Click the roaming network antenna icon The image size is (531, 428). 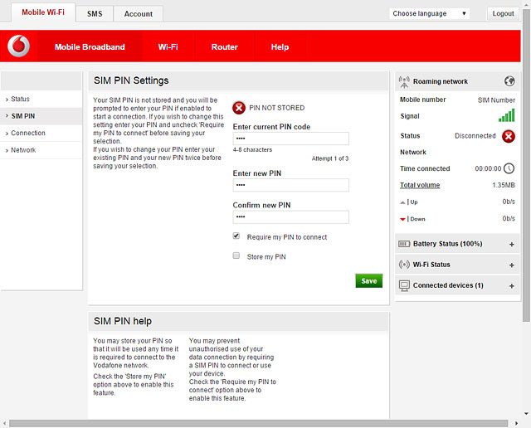[x=404, y=81]
